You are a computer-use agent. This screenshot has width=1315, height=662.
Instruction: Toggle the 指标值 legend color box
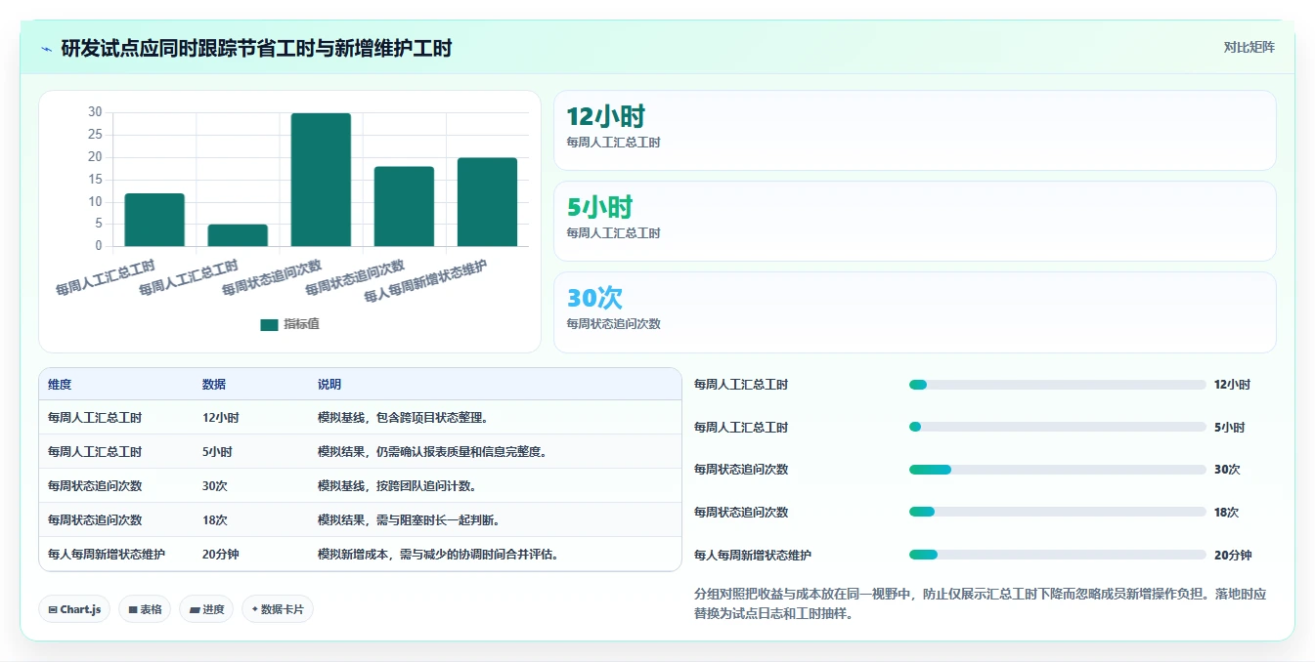tap(269, 324)
